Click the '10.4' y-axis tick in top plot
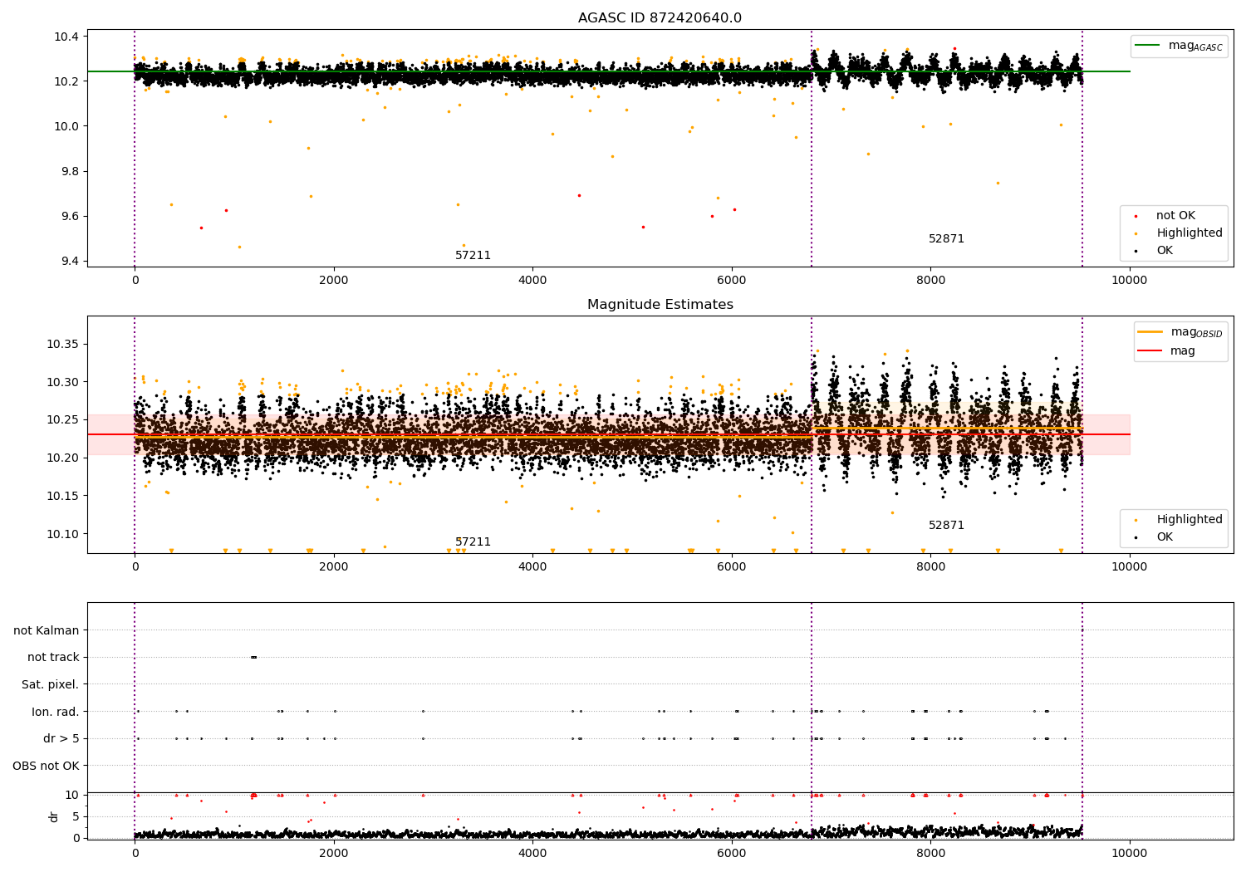 point(66,37)
